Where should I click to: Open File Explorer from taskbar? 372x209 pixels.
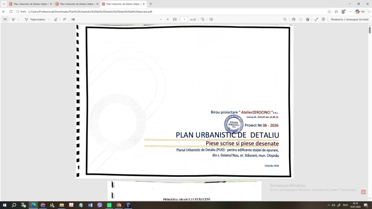(62, 205)
